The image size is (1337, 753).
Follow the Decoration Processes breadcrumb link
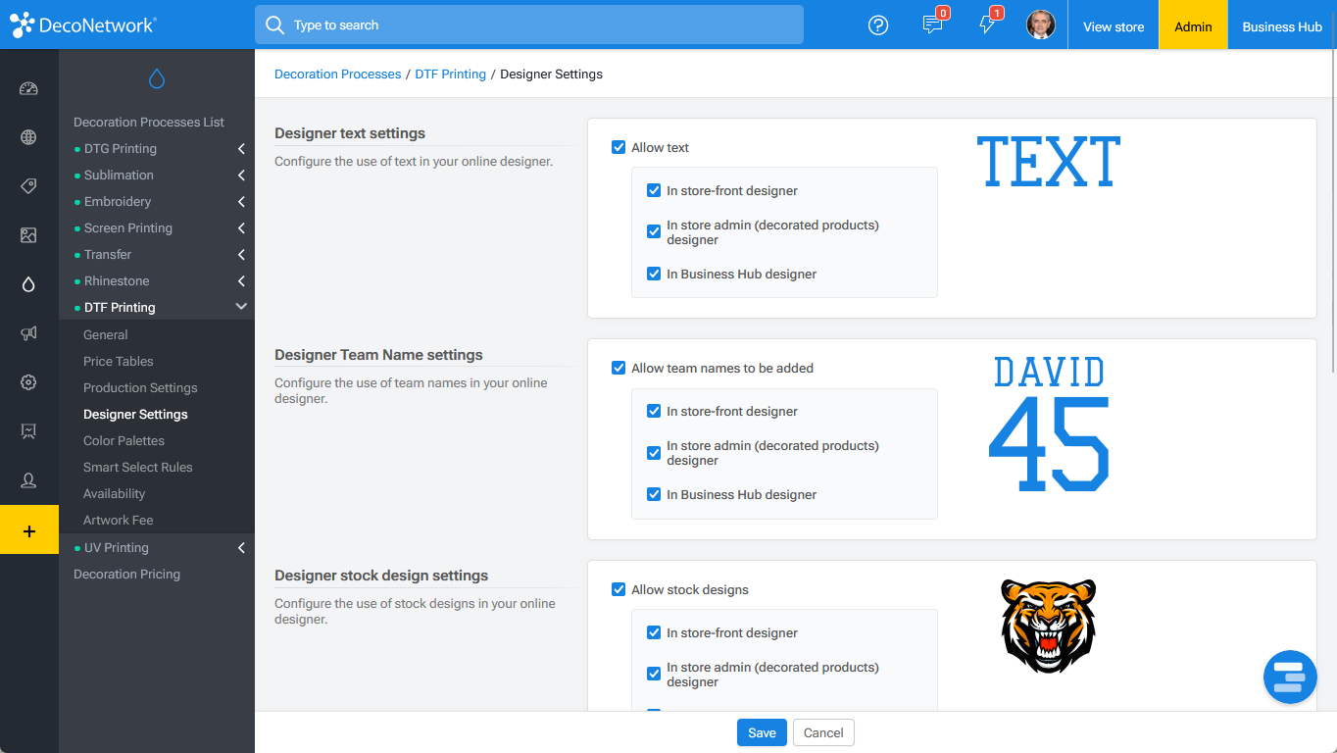(337, 74)
